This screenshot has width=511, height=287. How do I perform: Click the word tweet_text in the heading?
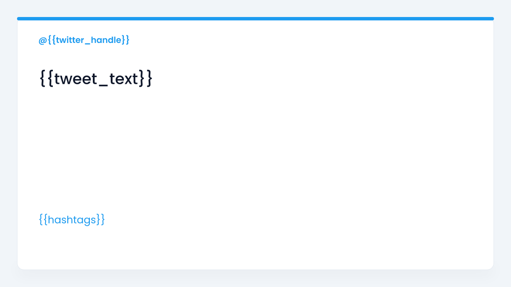pyautogui.click(x=96, y=79)
